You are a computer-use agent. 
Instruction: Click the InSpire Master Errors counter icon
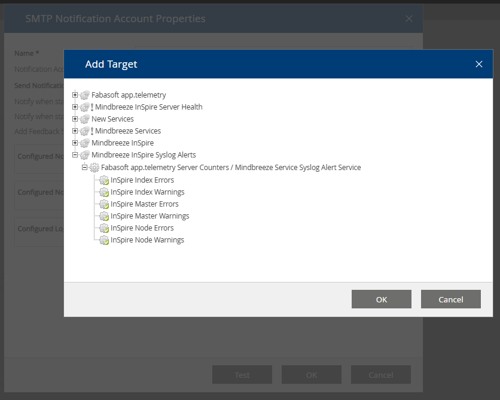click(x=104, y=204)
